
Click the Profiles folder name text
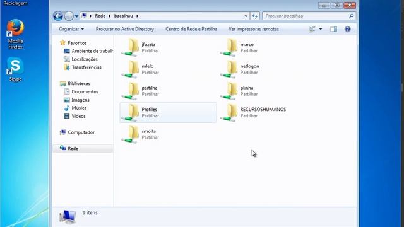point(149,109)
